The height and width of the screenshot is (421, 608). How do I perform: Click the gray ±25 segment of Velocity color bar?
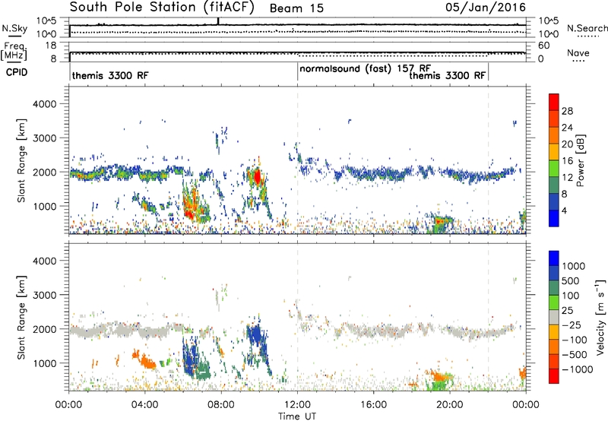[x=554, y=318]
